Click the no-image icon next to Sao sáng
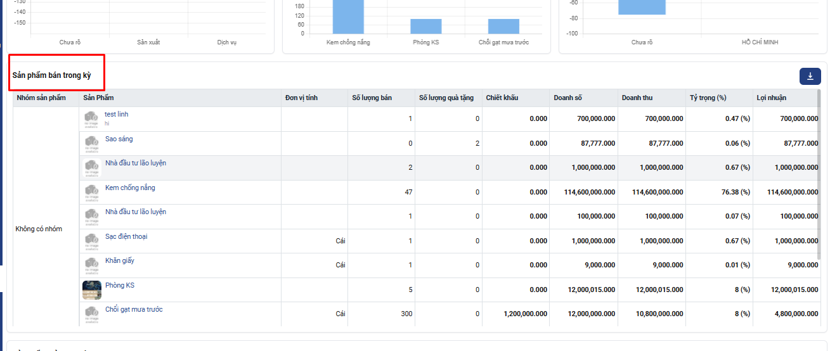 92,143
